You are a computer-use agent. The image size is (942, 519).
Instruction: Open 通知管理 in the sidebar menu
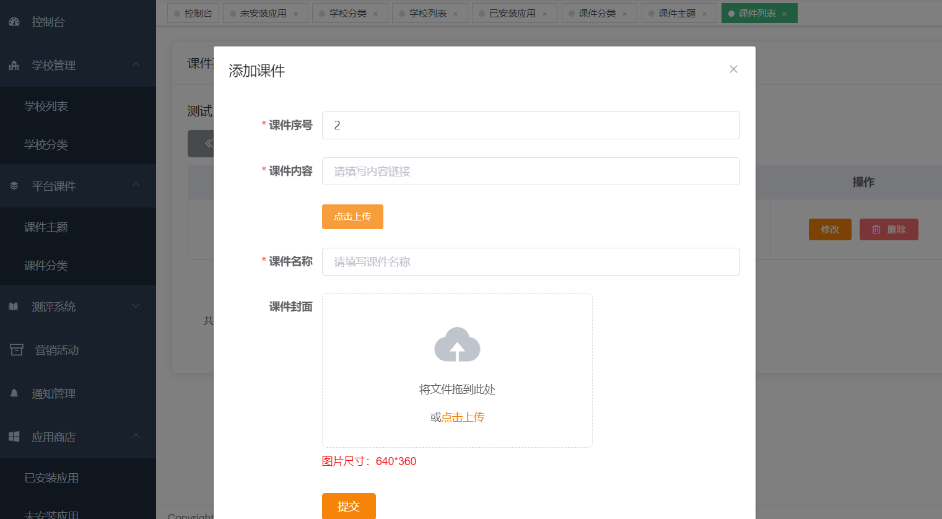[78, 393]
